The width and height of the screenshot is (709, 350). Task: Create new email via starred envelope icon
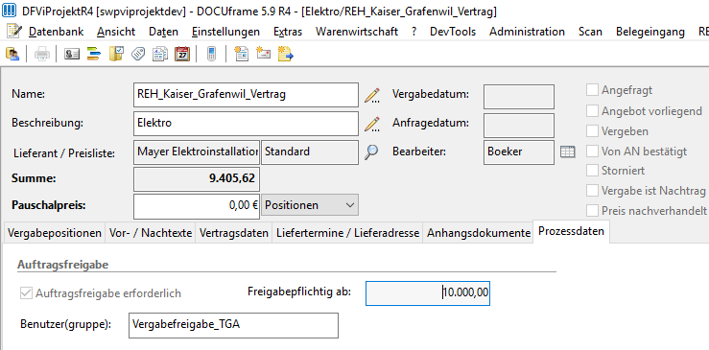263,53
